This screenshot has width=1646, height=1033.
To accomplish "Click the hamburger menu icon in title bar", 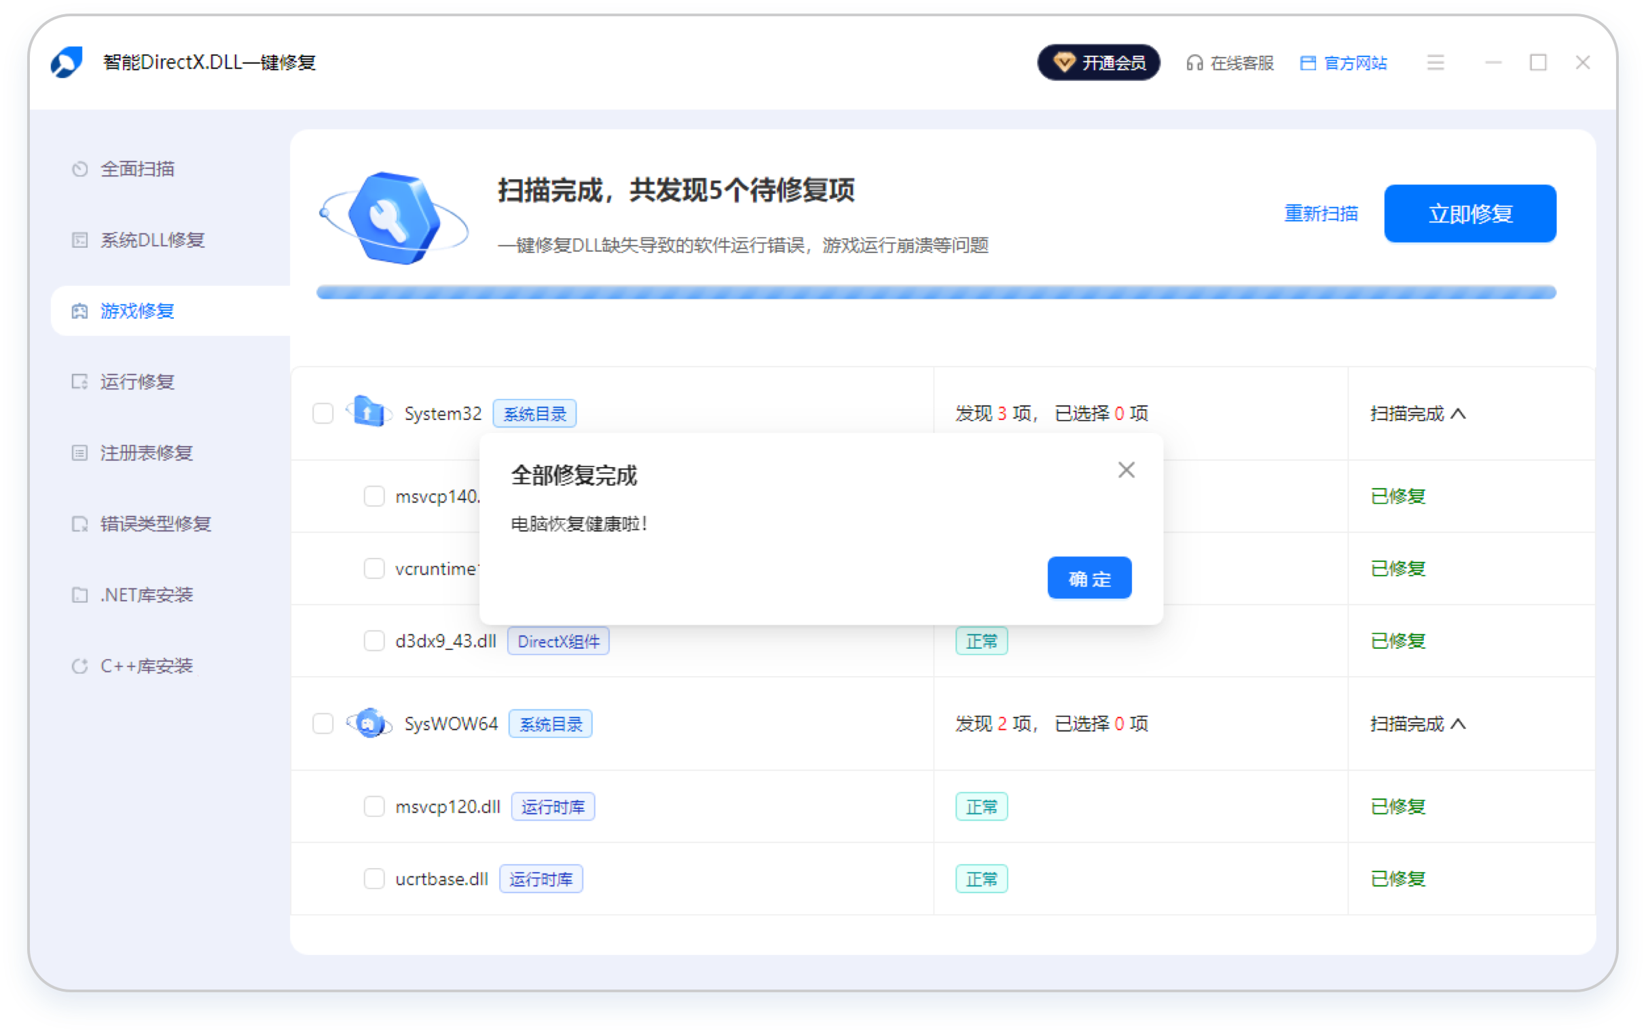I will pyautogui.click(x=1435, y=63).
